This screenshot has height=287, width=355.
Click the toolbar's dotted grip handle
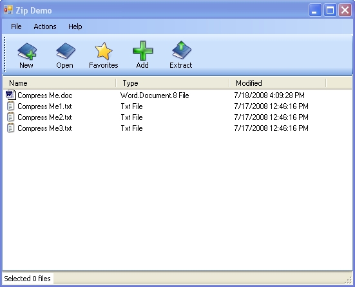tap(5, 54)
